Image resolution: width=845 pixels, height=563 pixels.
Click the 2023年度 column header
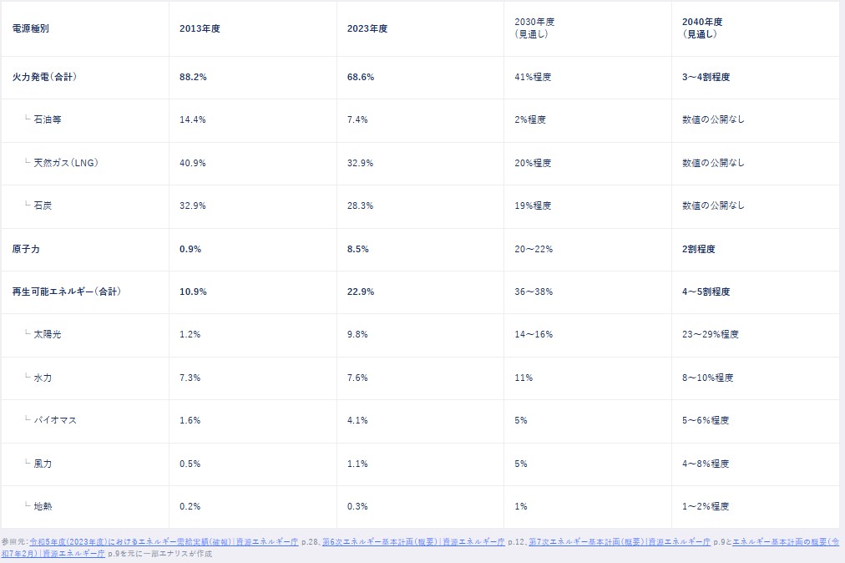click(367, 28)
